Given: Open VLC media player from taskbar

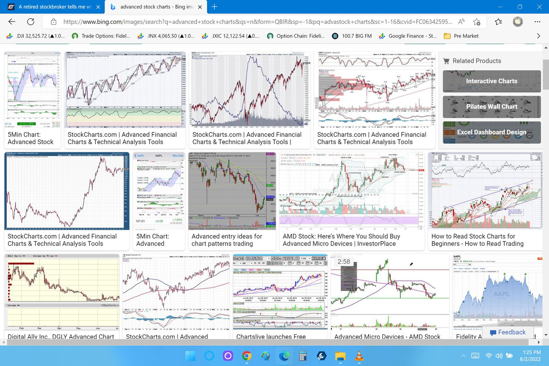Looking at the screenshot, I should [x=359, y=356].
